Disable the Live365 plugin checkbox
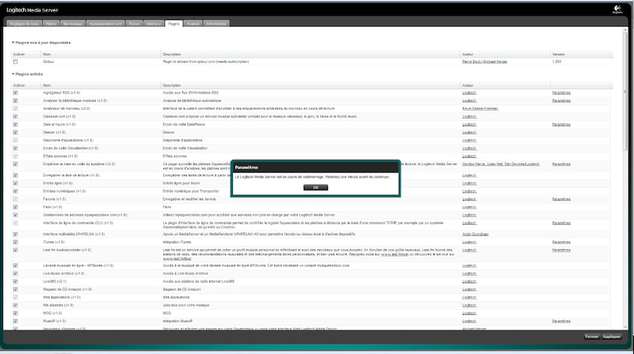This screenshot has width=634, height=354. 15,282
